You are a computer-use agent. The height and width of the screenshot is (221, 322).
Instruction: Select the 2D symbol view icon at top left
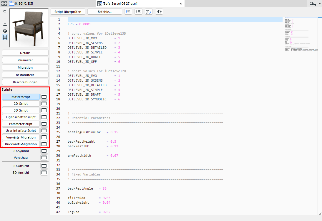coord(4,12)
